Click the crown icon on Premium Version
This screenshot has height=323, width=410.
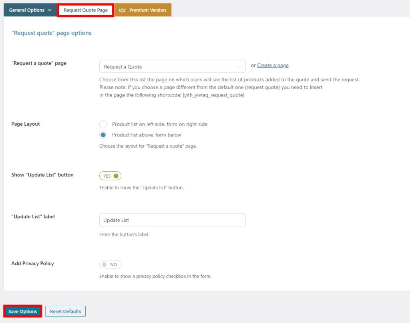point(122,10)
